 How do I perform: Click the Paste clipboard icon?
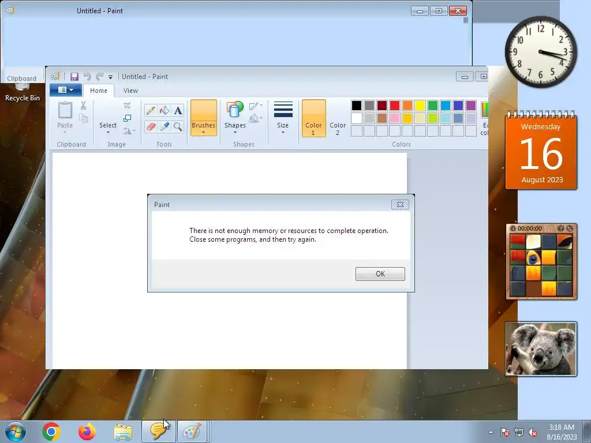pos(65,111)
